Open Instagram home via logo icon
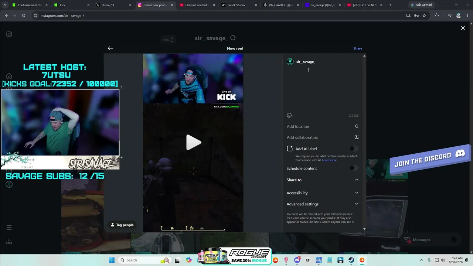The height and width of the screenshot is (266, 473). point(9,34)
